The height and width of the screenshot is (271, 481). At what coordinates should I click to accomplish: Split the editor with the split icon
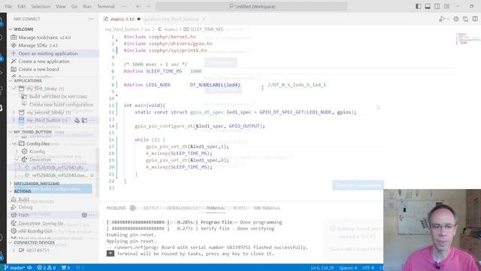(x=475, y=19)
